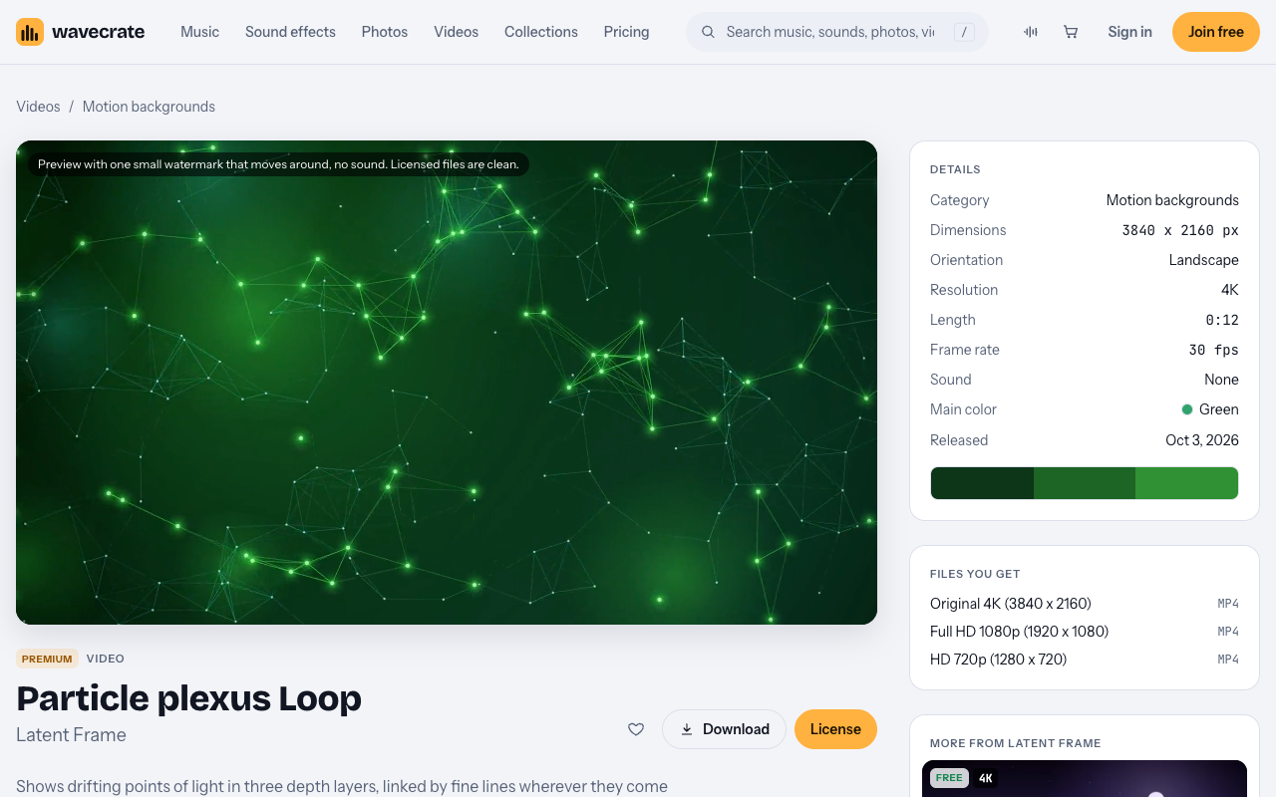Click the Motion backgrounds category value
The height and width of the screenshot is (797, 1276).
tap(1172, 200)
